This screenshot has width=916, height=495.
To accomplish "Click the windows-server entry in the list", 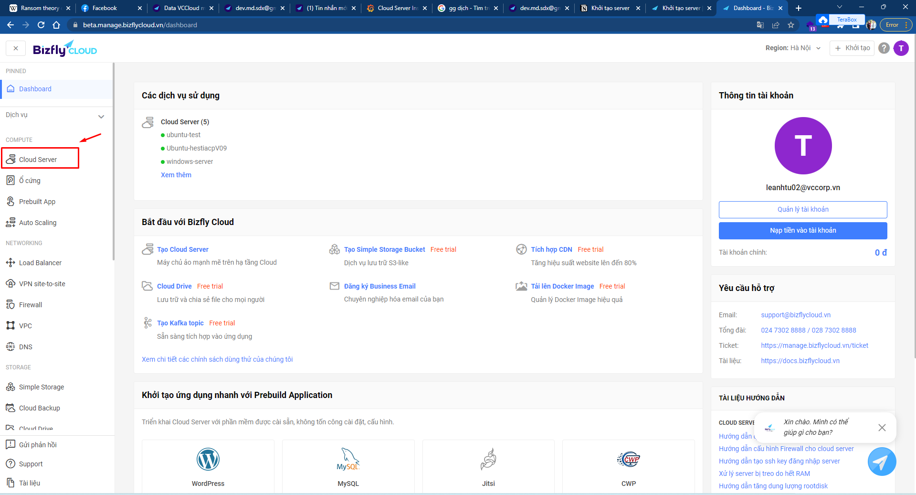I will click(190, 161).
